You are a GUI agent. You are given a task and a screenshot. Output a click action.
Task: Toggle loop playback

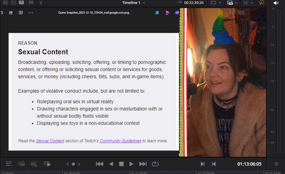155,164
